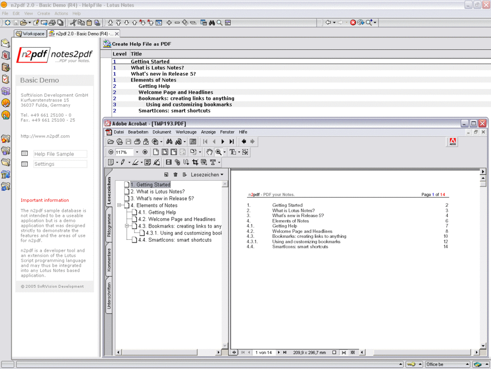This screenshot has width=491, height=369.
Task: Click Lotus Notes binoculars search icon
Action: 212,23
